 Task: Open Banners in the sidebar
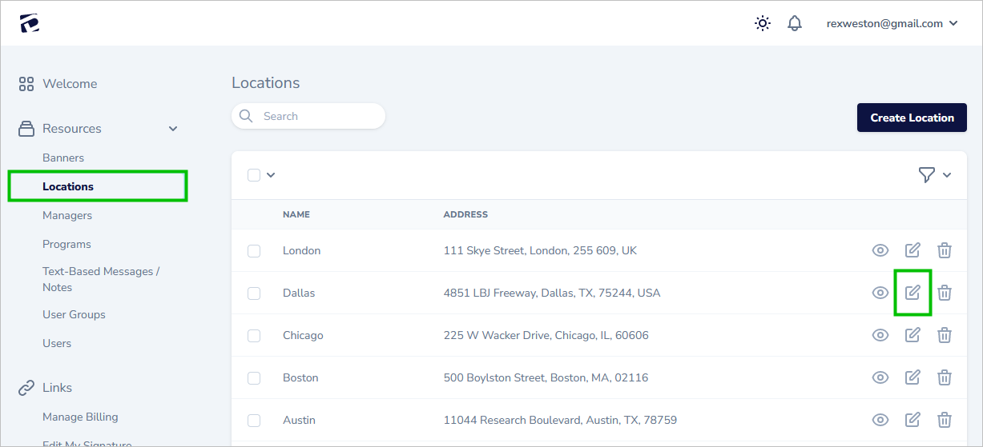point(63,158)
